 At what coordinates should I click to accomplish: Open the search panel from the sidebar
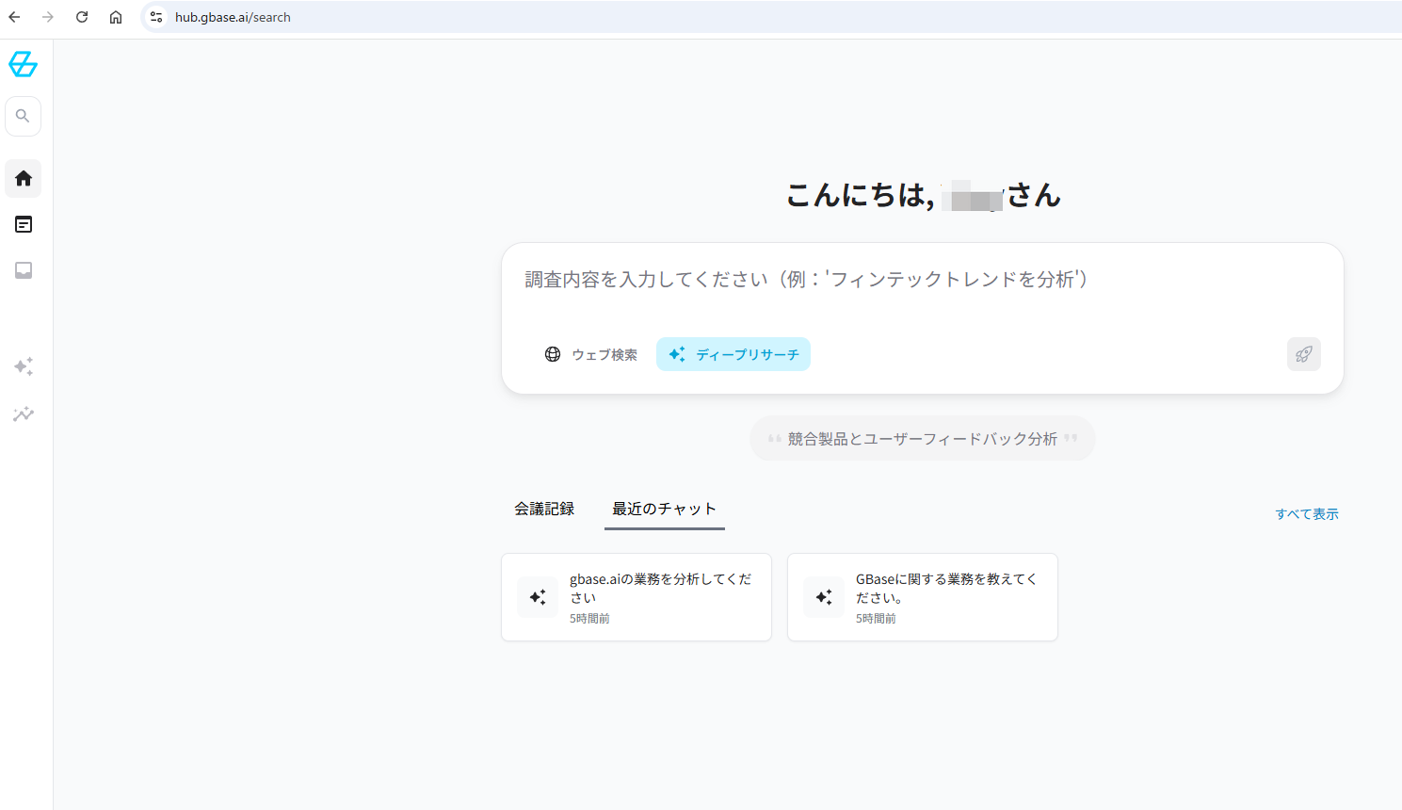[x=23, y=115]
